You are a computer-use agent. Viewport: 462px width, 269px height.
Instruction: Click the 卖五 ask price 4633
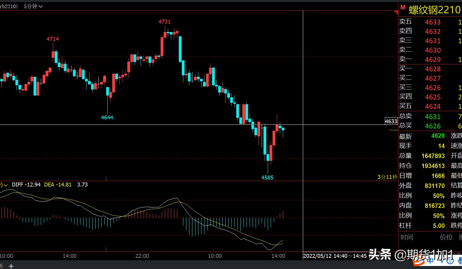[x=433, y=22]
